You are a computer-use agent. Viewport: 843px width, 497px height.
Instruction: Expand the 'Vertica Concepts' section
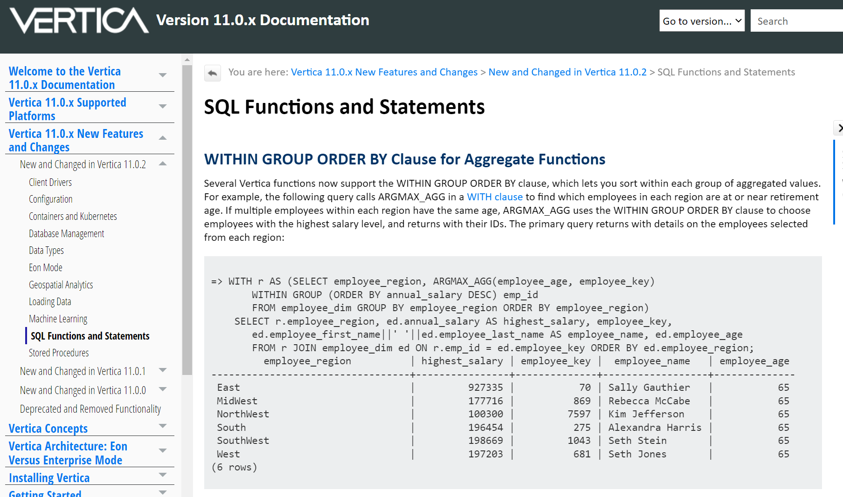pos(163,426)
